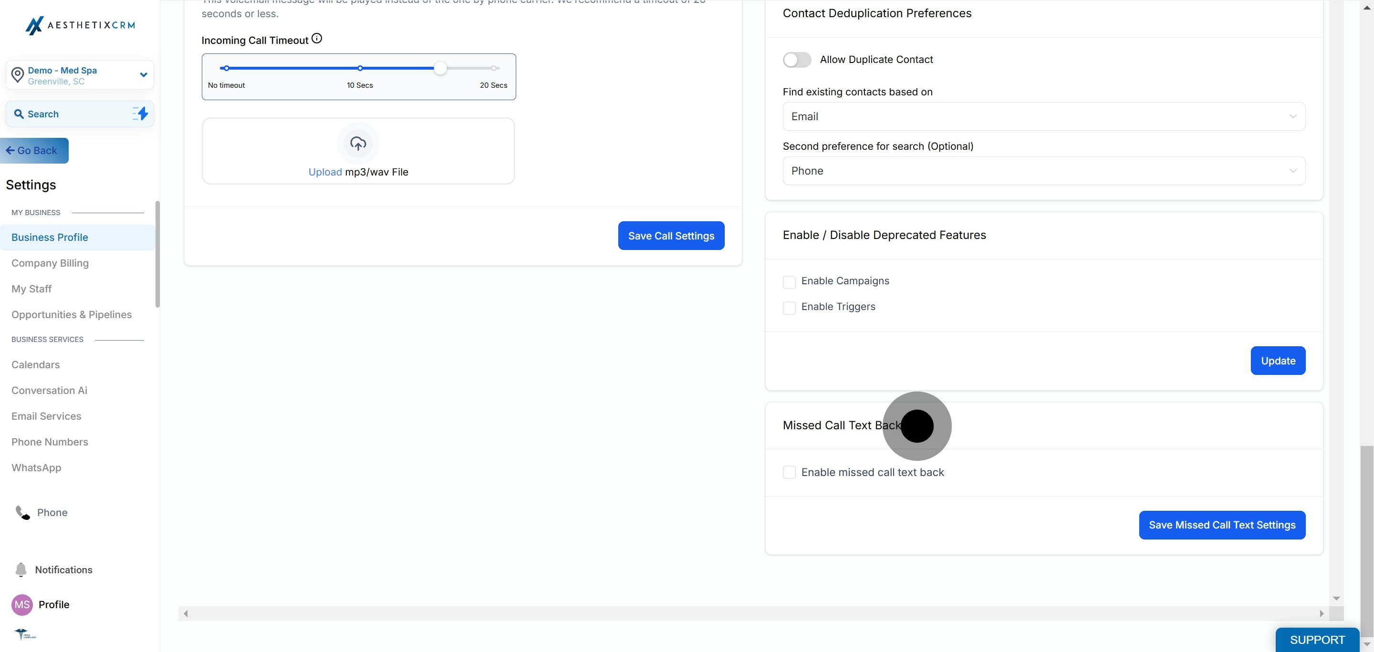Click the location pin icon
The height and width of the screenshot is (652, 1374).
click(x=18, y=75)
